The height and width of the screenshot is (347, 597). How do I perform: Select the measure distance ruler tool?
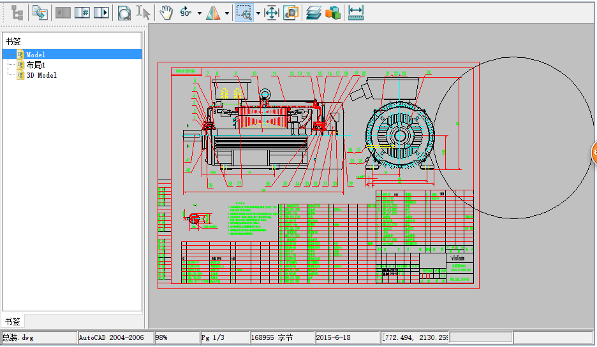click(356, 13)
